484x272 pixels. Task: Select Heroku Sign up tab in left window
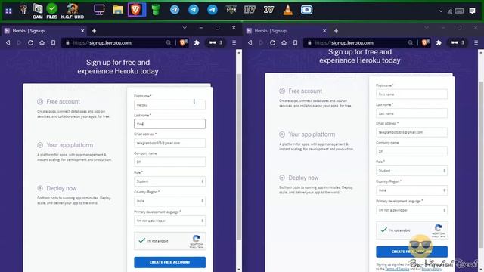43,31
